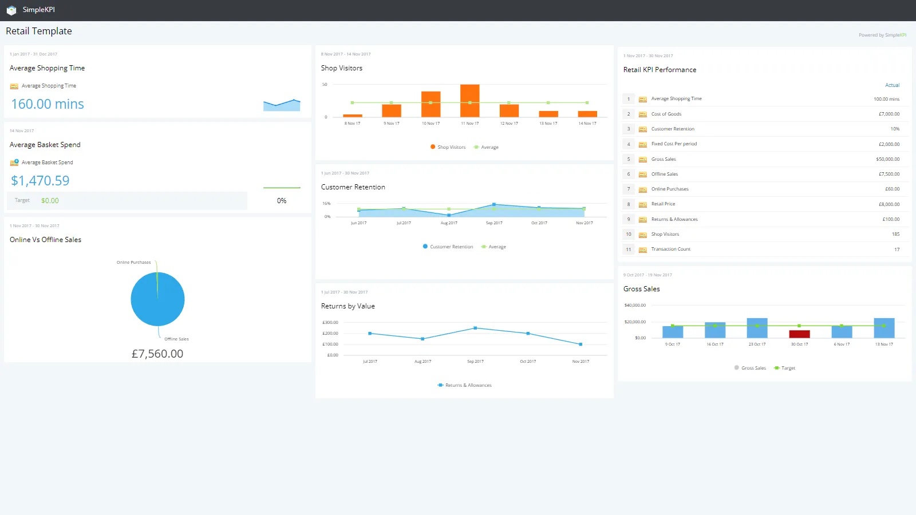
Task: Toggle the Target series in the Gross Sales legend
Action: pyautogui.click(x=784, y=368)
